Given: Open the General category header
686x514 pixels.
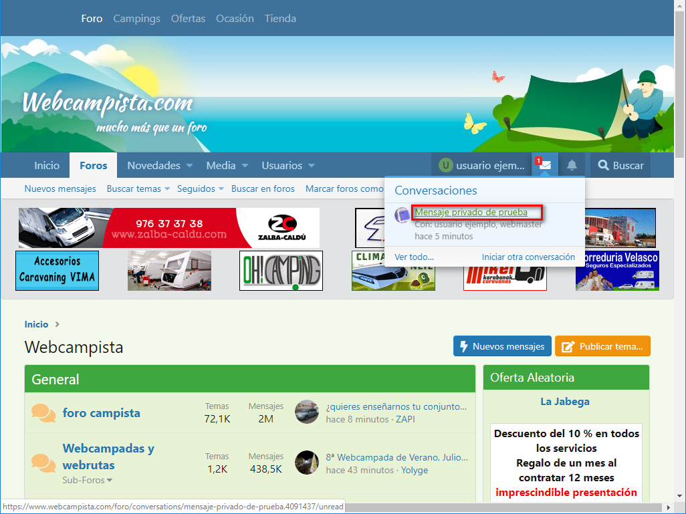Looking at the screenshot, I should (x=55, y=379).
